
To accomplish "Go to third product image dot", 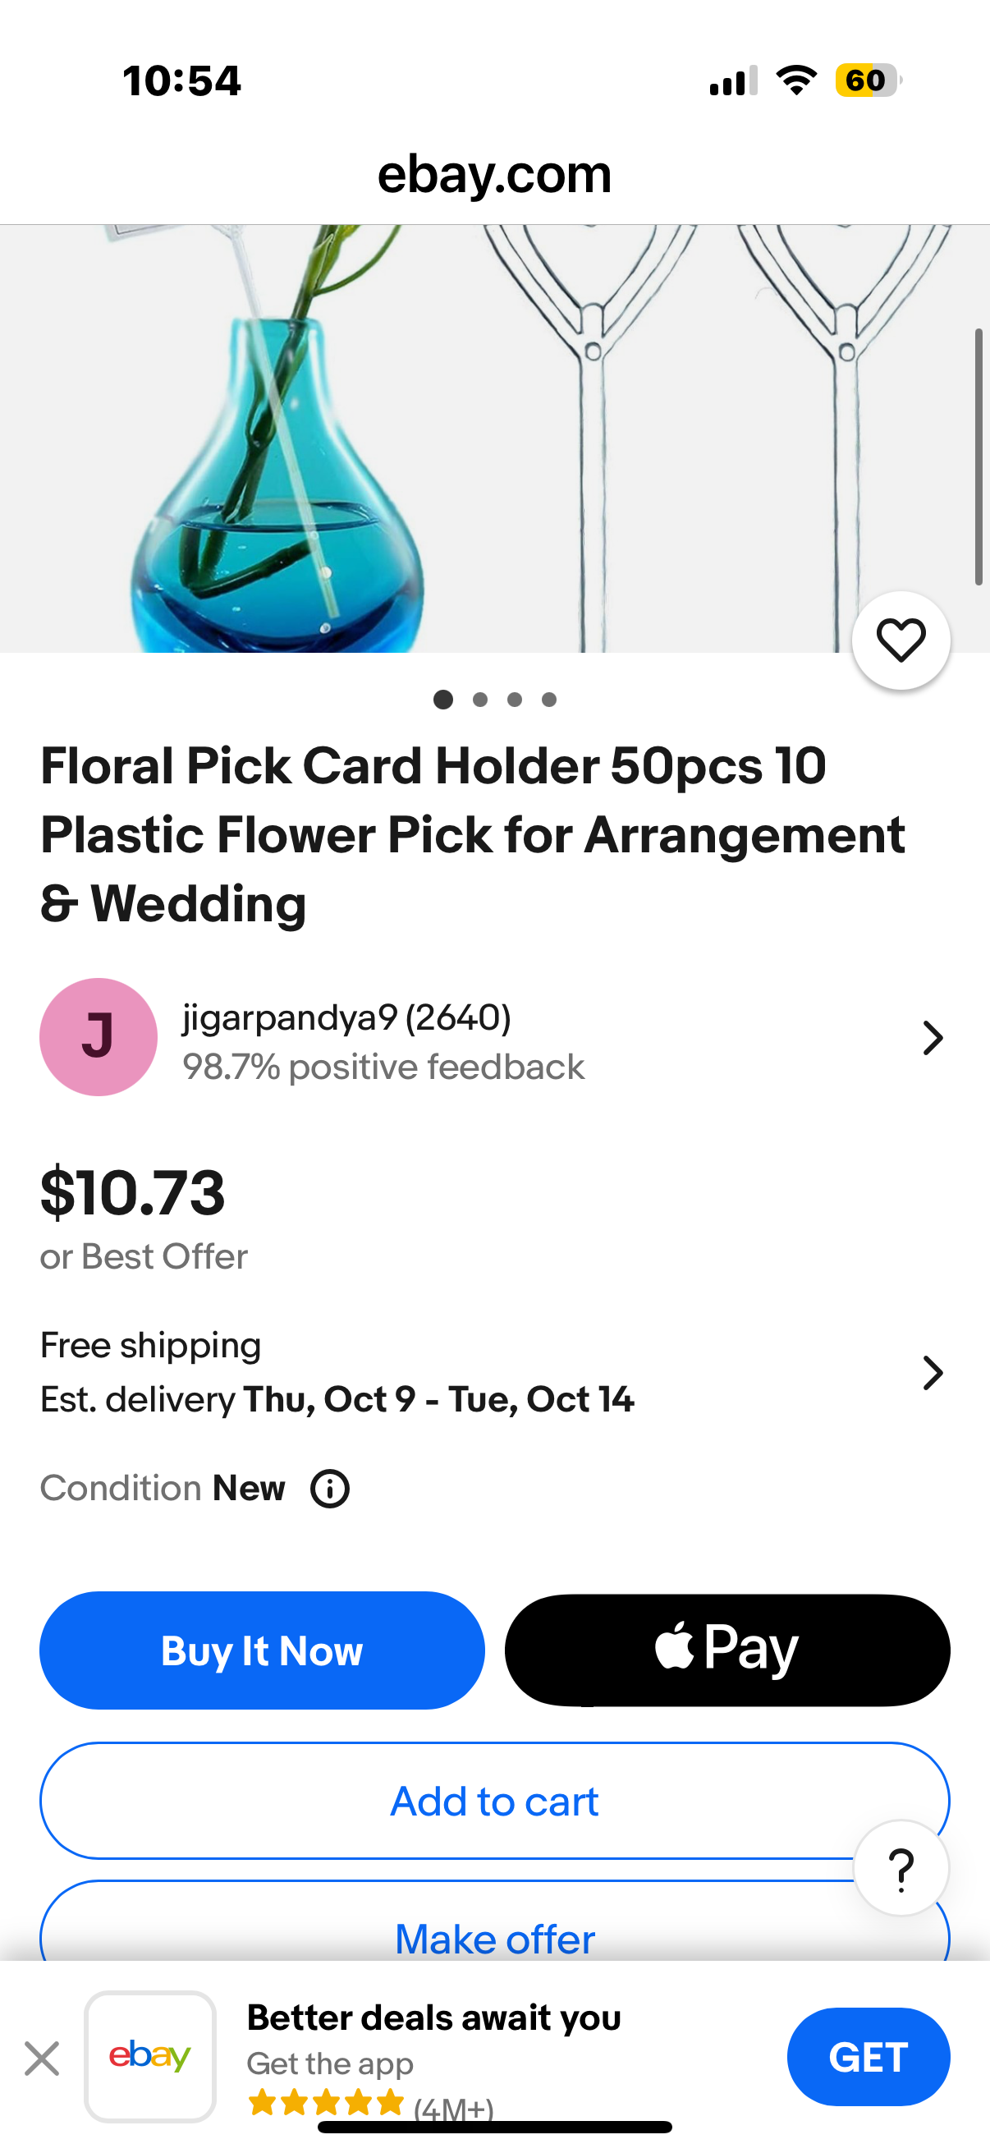I will click(x=515, y=700).
